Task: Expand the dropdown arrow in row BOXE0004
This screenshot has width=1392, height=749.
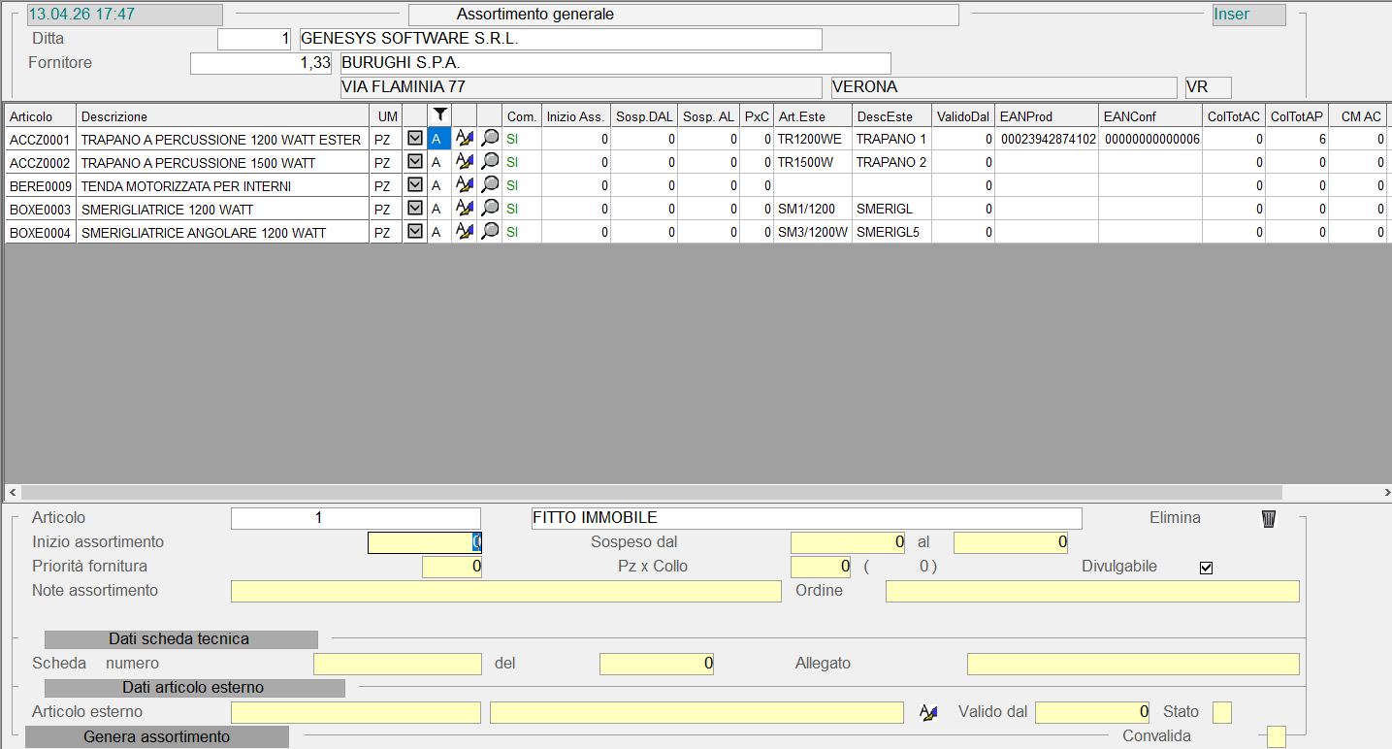Action: 415,232
